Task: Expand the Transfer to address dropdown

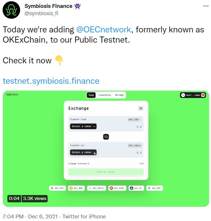Action: tap(135, 146)
